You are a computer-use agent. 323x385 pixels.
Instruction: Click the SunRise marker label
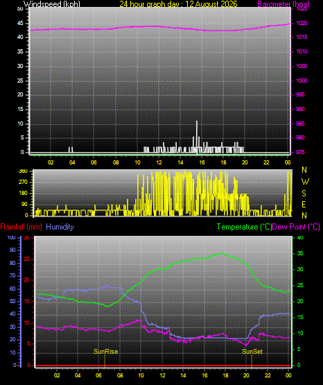pyautogui.click(x=106, y=352)
